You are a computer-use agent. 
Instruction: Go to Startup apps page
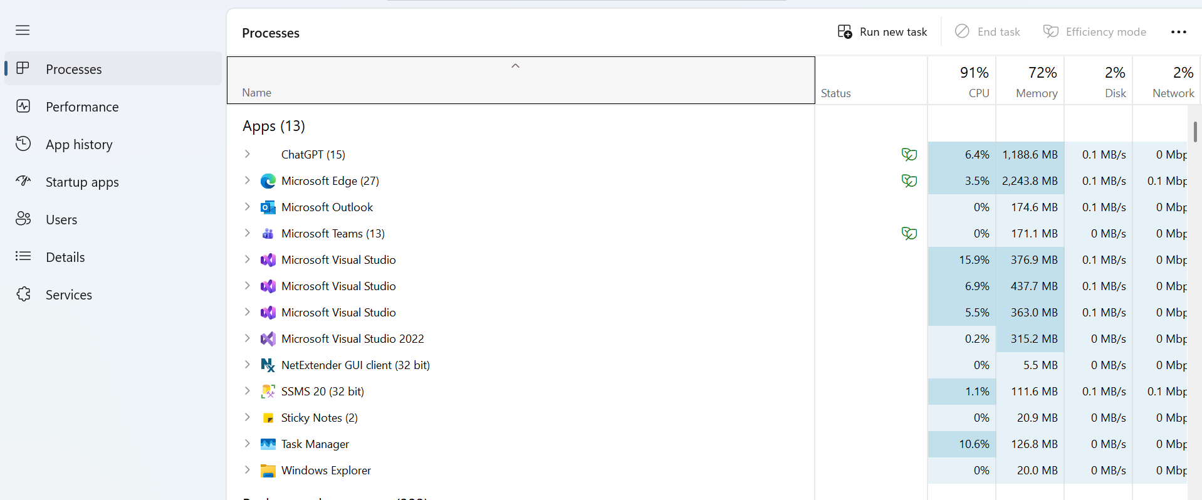tap(113, 182)
